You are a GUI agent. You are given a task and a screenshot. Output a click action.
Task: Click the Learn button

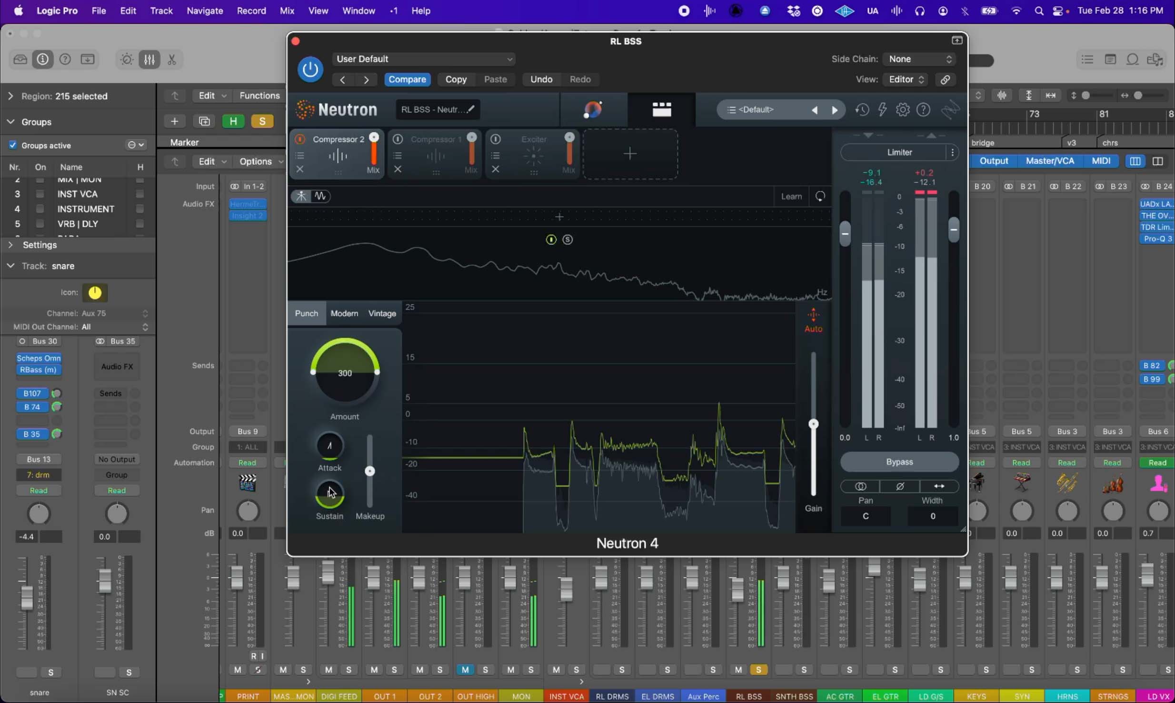[x=791, y=196]
